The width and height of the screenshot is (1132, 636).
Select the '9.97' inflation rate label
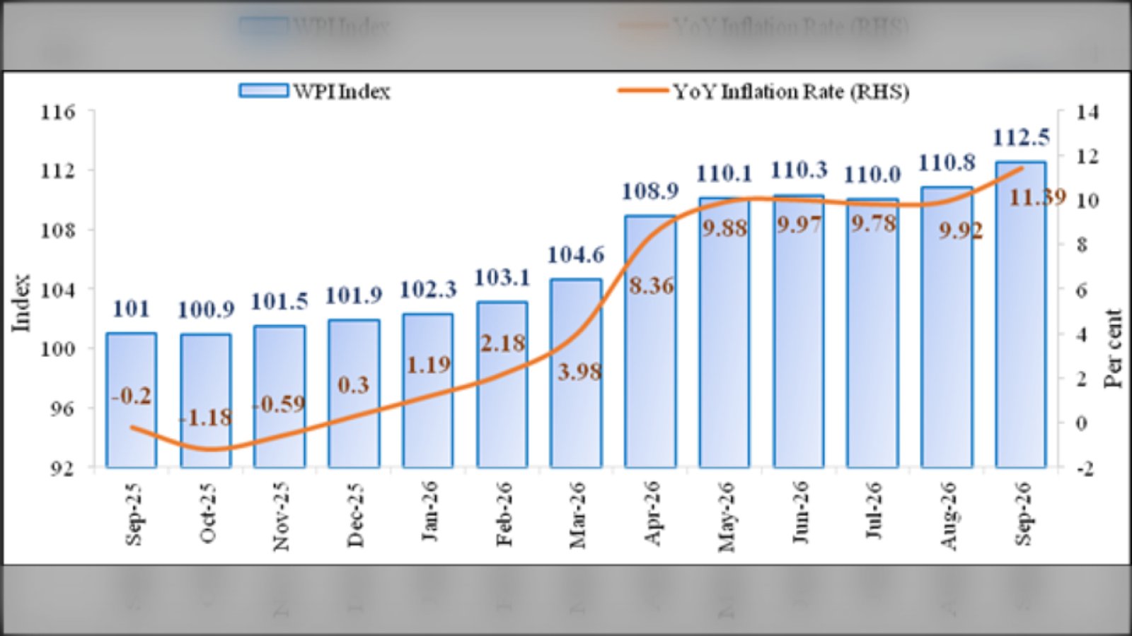click(x=799, y=225)
